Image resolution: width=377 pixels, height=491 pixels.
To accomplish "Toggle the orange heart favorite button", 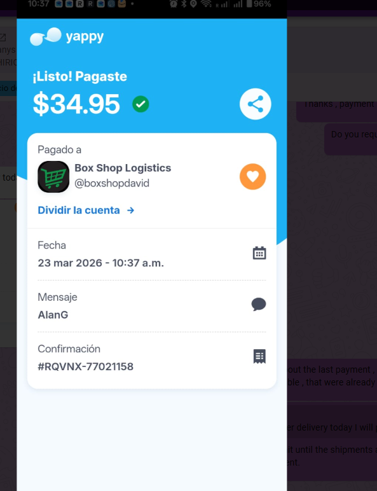I will [252, 177].
